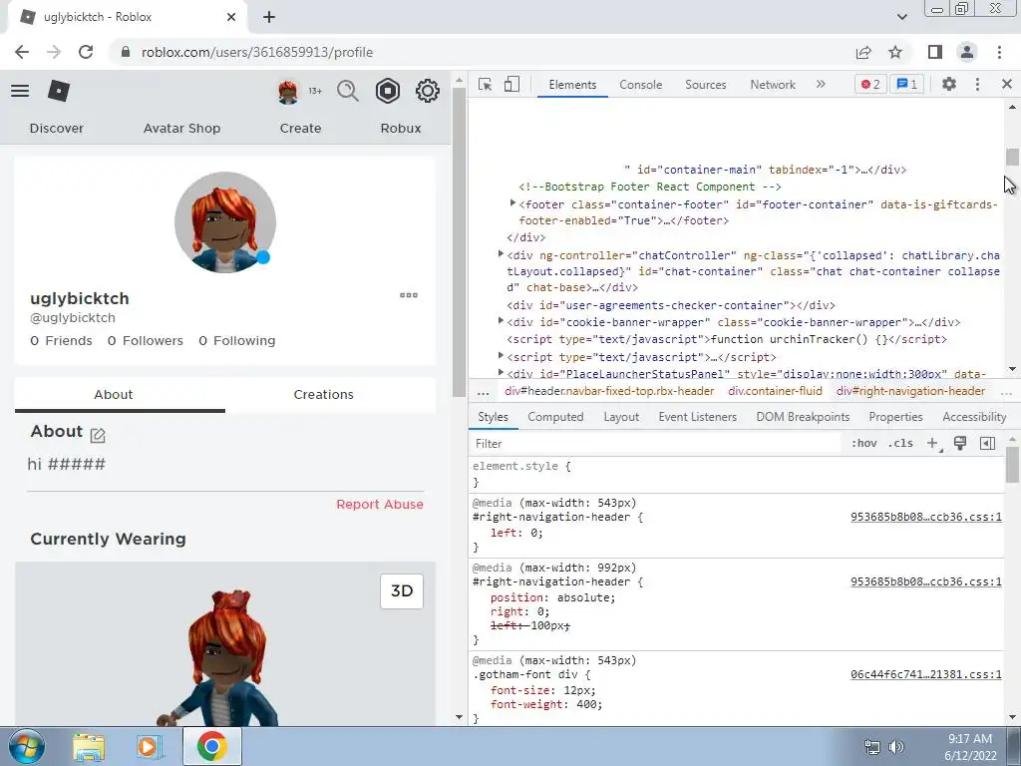Image resolution: width=1021 pixels, height=766 pixels.
Task: Switch to the Sources tab
Action: [x=705, y=85]
